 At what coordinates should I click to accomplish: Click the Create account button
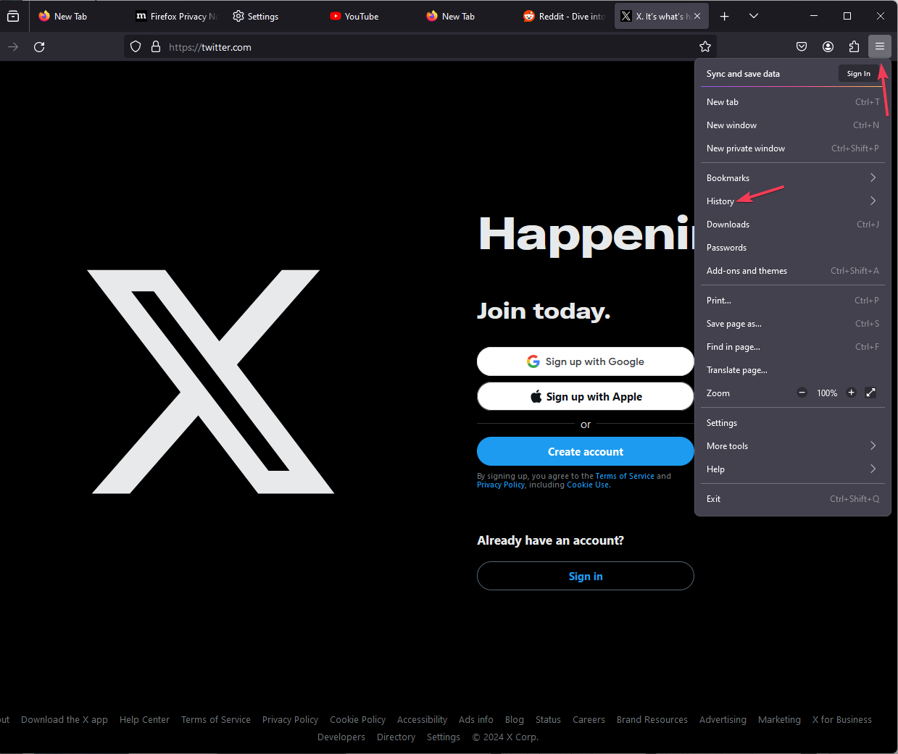point(586,451)
